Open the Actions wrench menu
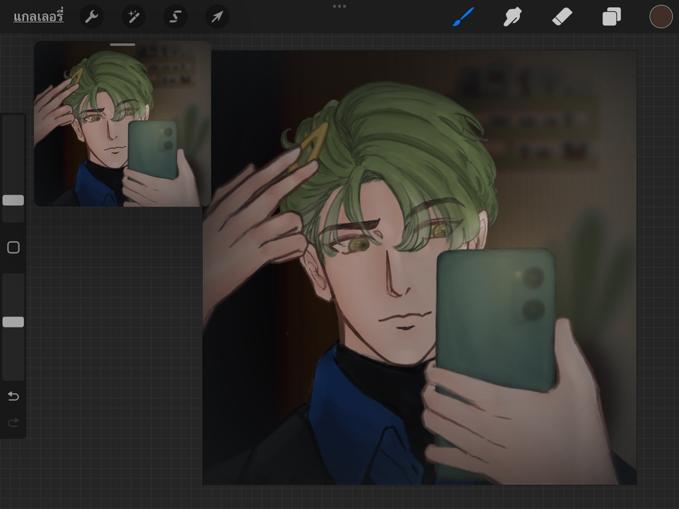This screenshot has width=679, height=509. pyautogui.click(x=92, y=17)
